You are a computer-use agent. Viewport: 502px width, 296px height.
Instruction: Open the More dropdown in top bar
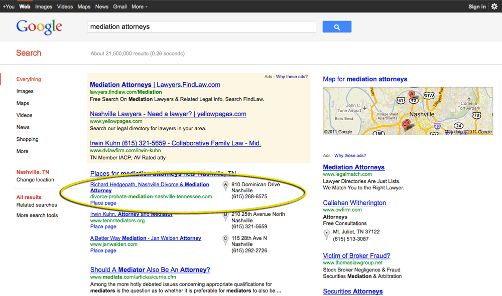[139, 7]
